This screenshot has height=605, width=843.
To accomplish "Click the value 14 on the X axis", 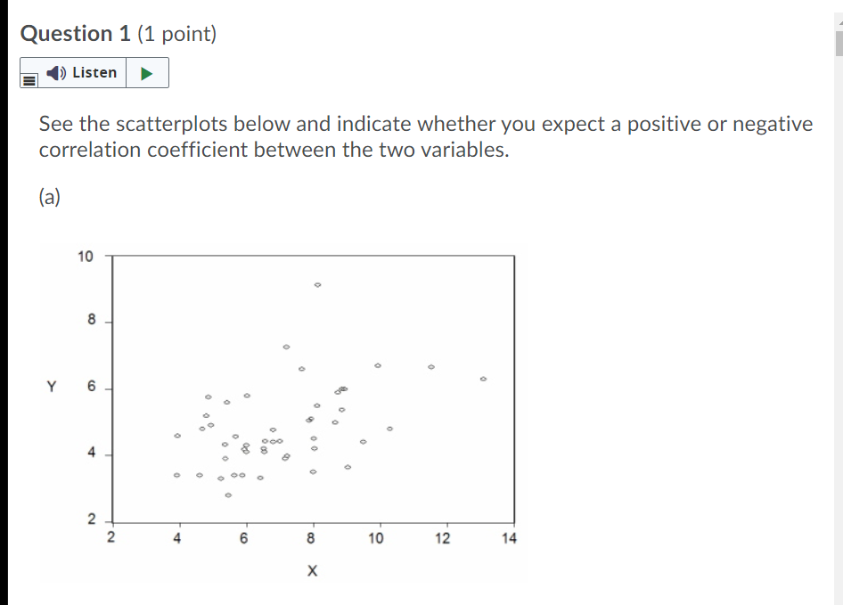I will click(508, 537).
